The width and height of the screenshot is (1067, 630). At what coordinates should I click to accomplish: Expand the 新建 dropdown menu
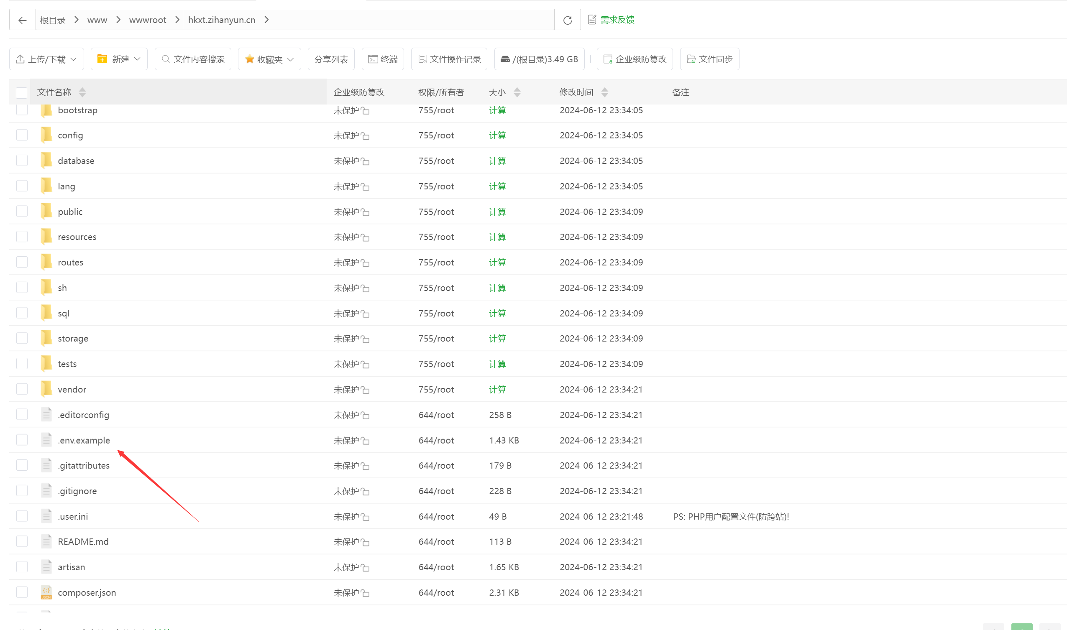pos(119,59)
